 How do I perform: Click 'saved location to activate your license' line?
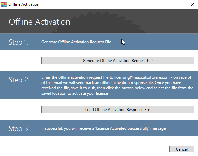[74, 93]
